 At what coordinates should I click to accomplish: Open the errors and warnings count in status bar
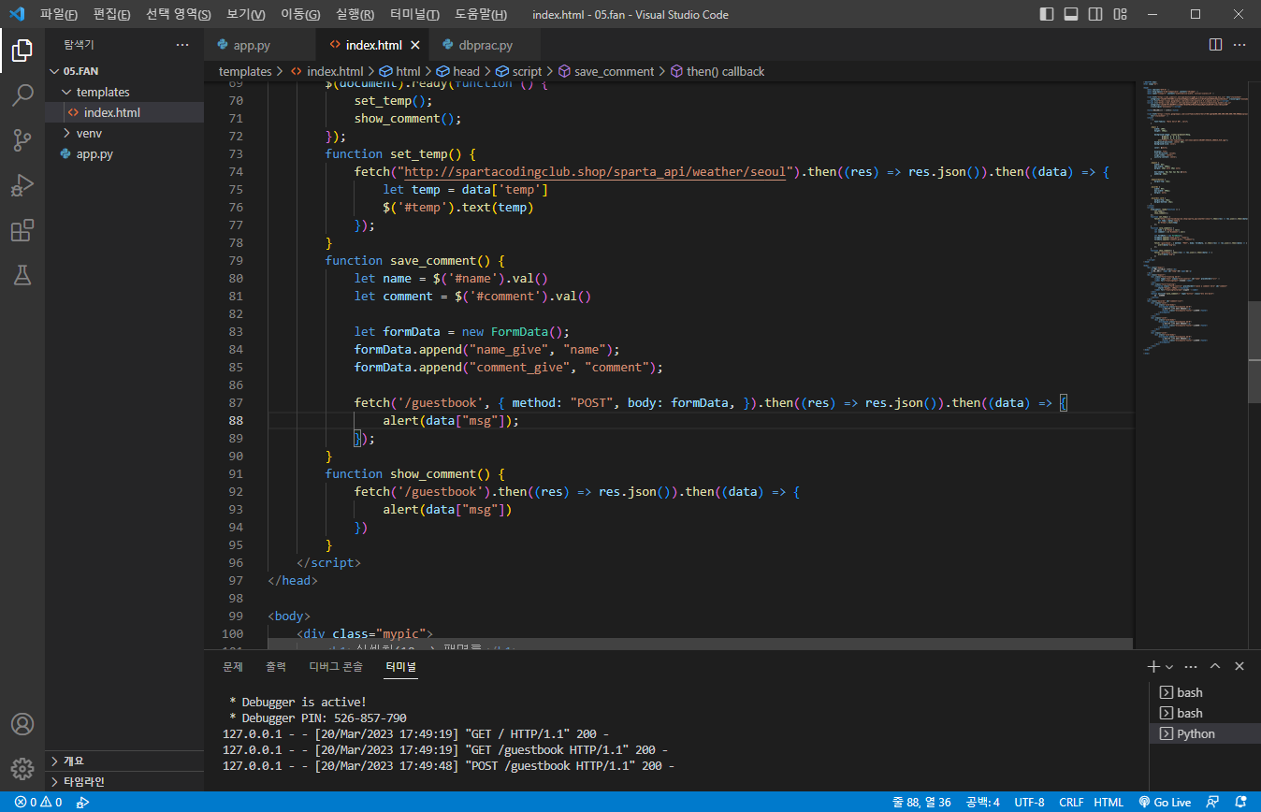(x=38, y=802)
